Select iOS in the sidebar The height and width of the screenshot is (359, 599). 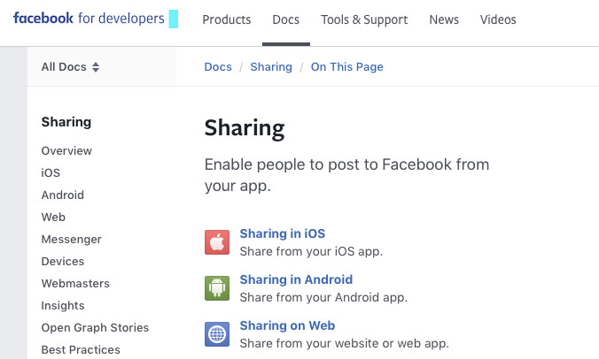(x=51, y=172)
